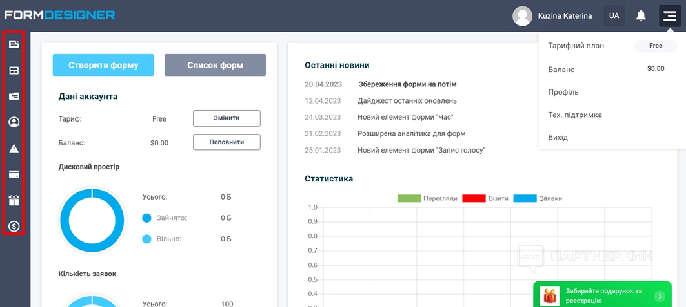Open the UA language selector
The height and width of the screenshot is (307, 686).
[614, 16]
